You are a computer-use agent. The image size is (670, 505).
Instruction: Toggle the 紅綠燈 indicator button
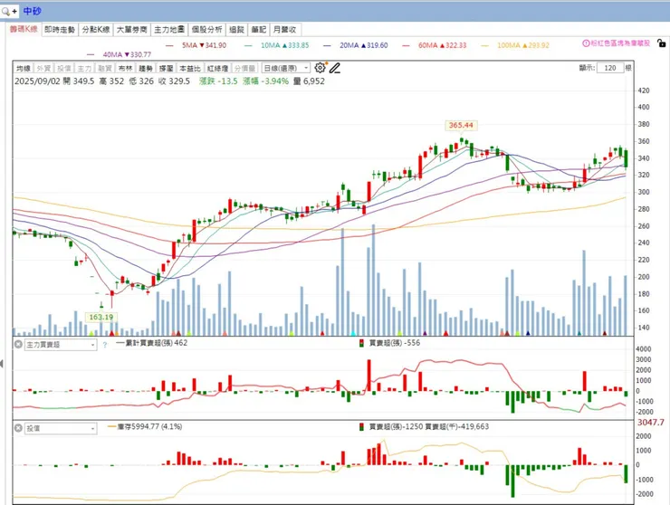pos(218,69)
